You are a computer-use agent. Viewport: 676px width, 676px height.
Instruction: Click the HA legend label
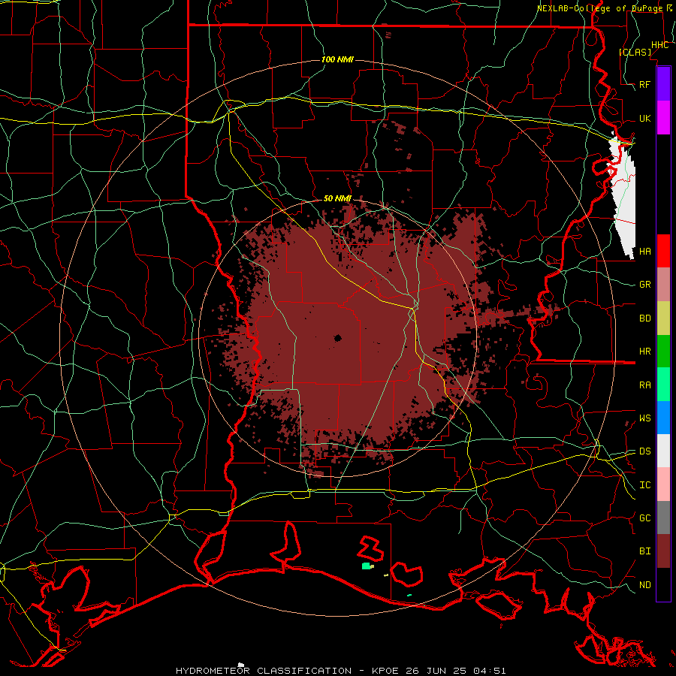click(644, 252)
